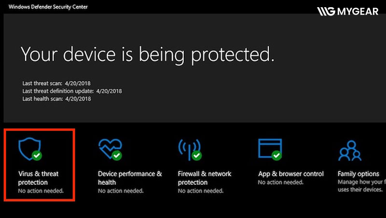Viewport: 386px width, 218px height.
Task: Click "No action needed" under Virus & threat protection
Action: click(41, 191)
